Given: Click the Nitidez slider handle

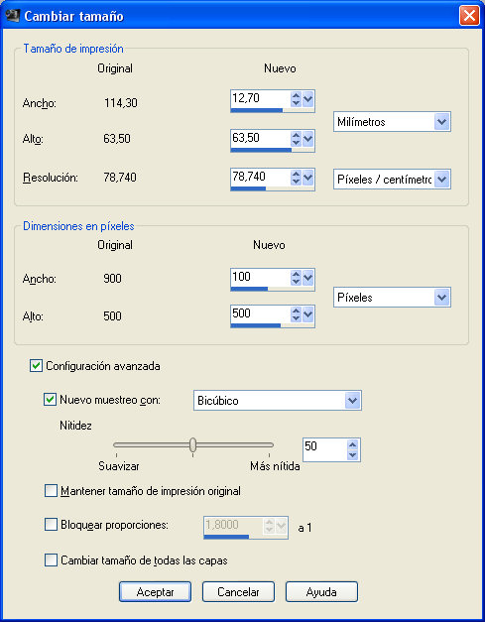Looking at the screenshot, I should (192, 445).
